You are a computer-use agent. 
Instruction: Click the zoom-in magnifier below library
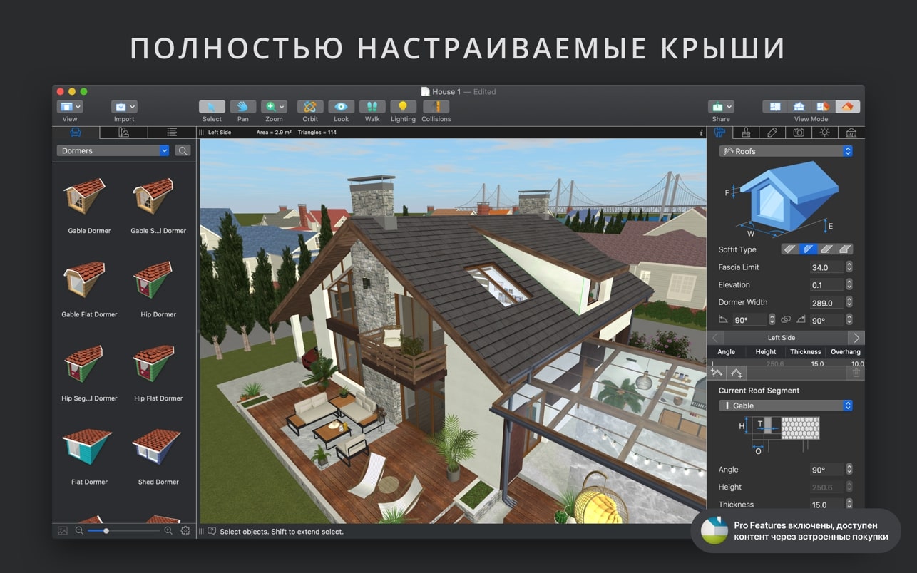coord(168,531)
